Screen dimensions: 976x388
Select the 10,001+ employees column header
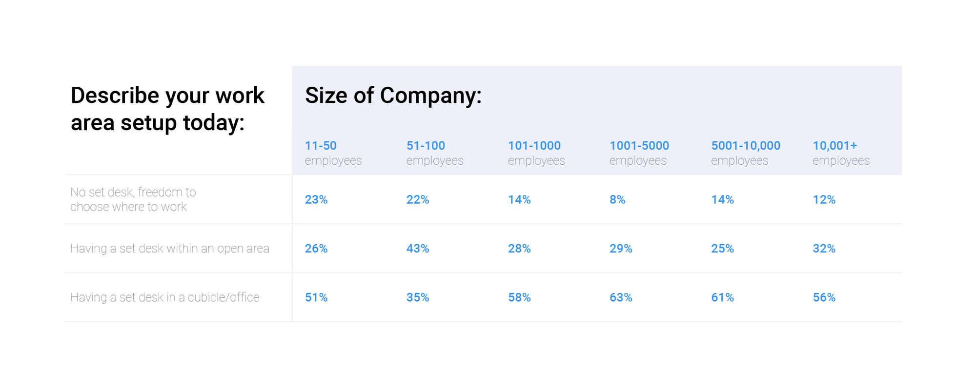pyautogui.click(x=841, y=153)
